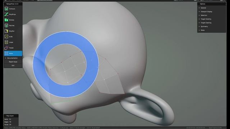
Task: Expand the General options section
Action: [x=203, y=8]
